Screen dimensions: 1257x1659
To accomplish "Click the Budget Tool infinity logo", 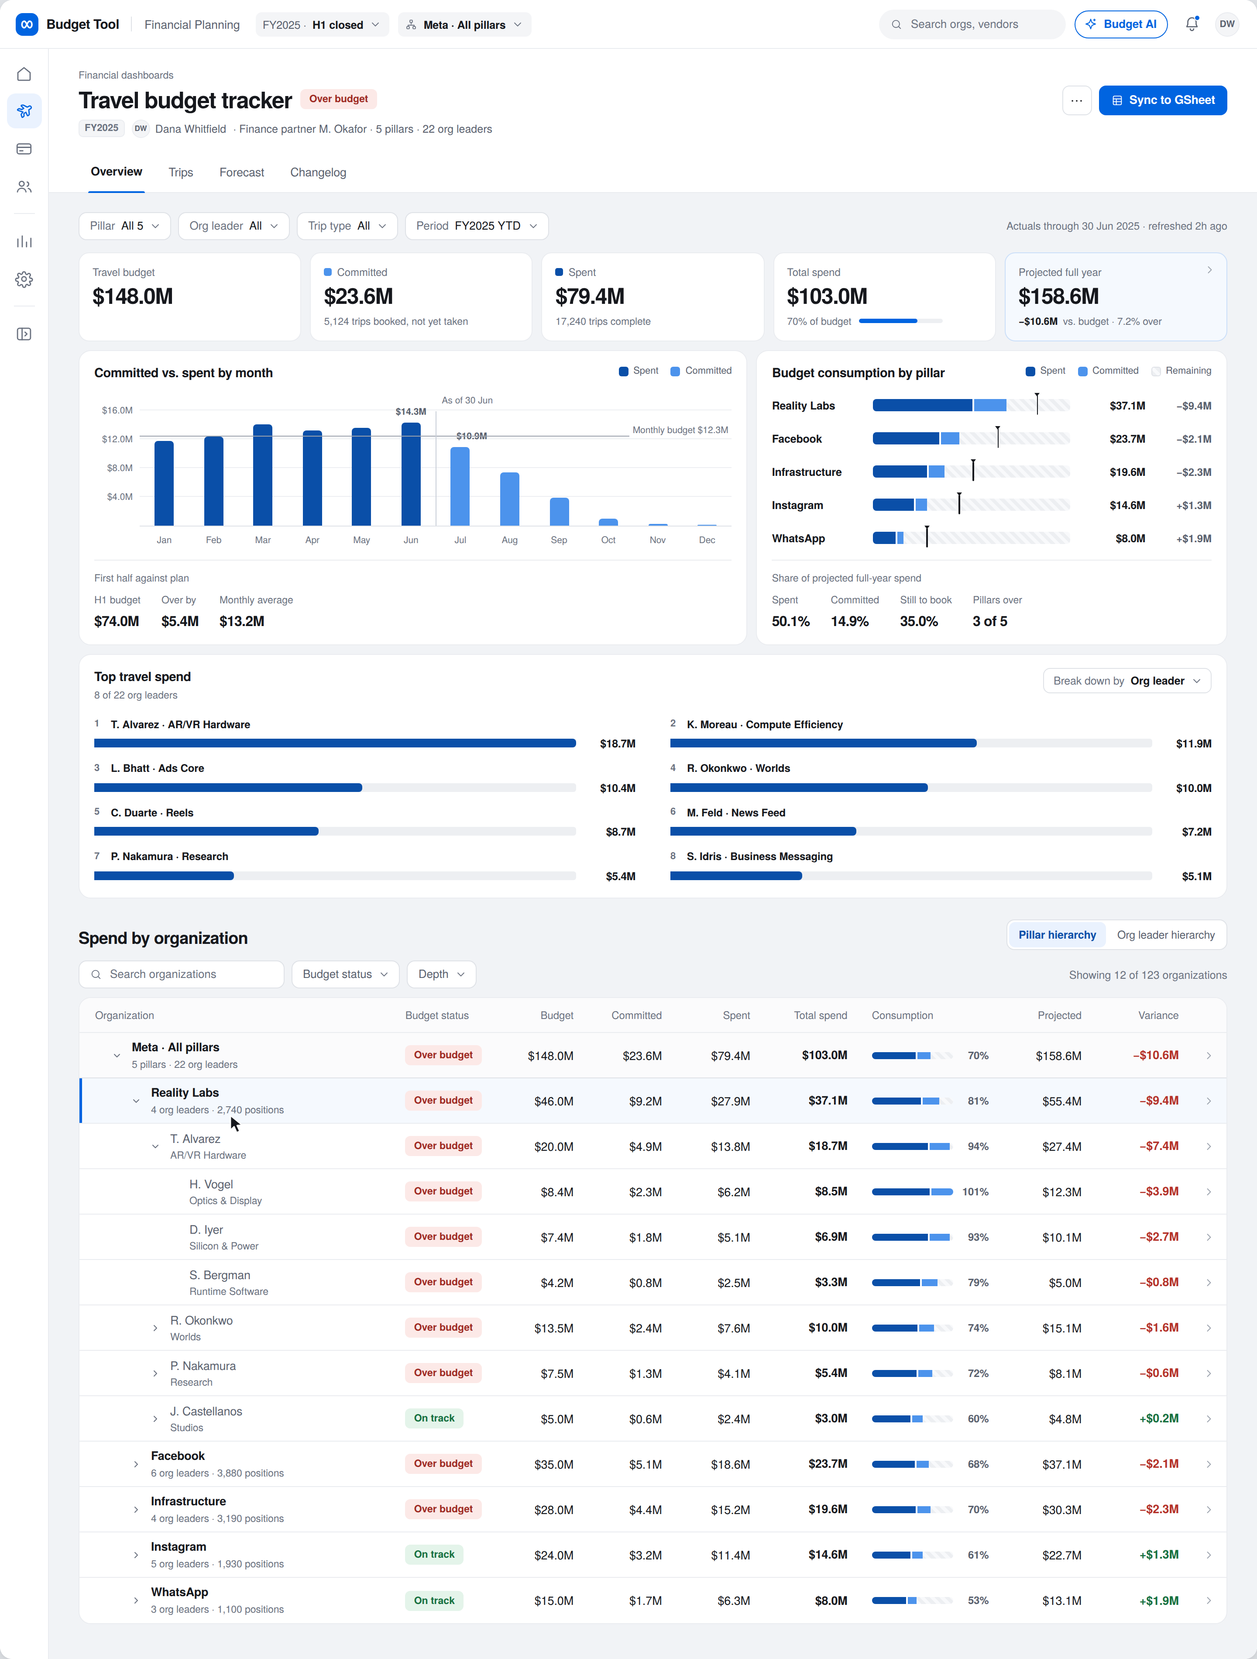I will (27, 24).
